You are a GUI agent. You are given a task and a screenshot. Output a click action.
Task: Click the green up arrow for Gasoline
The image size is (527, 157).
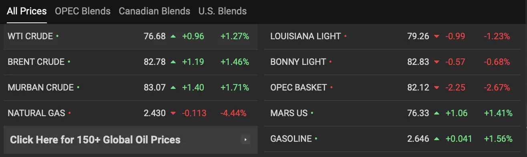pyautogui.click(x=436, y=139)
